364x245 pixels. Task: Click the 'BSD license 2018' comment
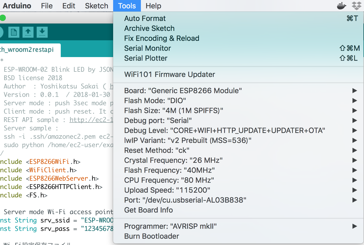pos(33,78)
